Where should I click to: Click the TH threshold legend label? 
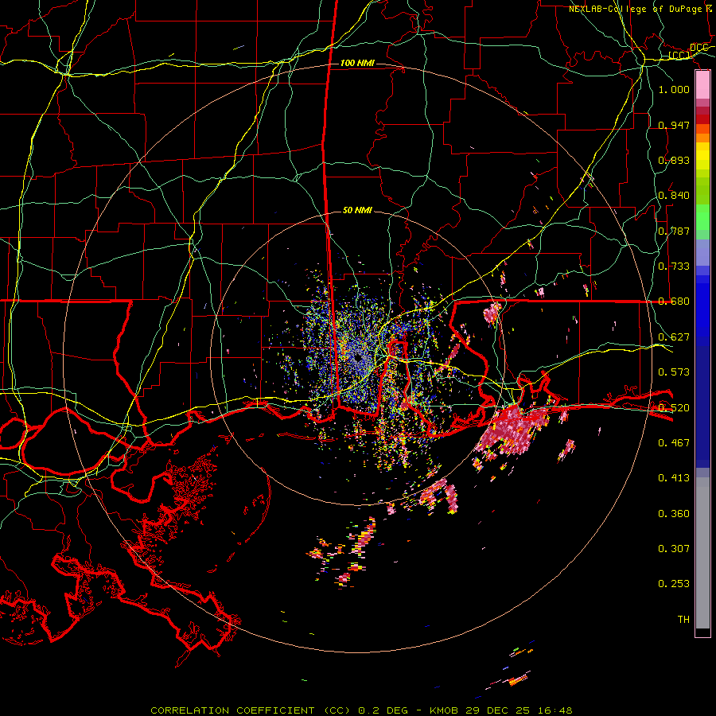click(683, 620)
